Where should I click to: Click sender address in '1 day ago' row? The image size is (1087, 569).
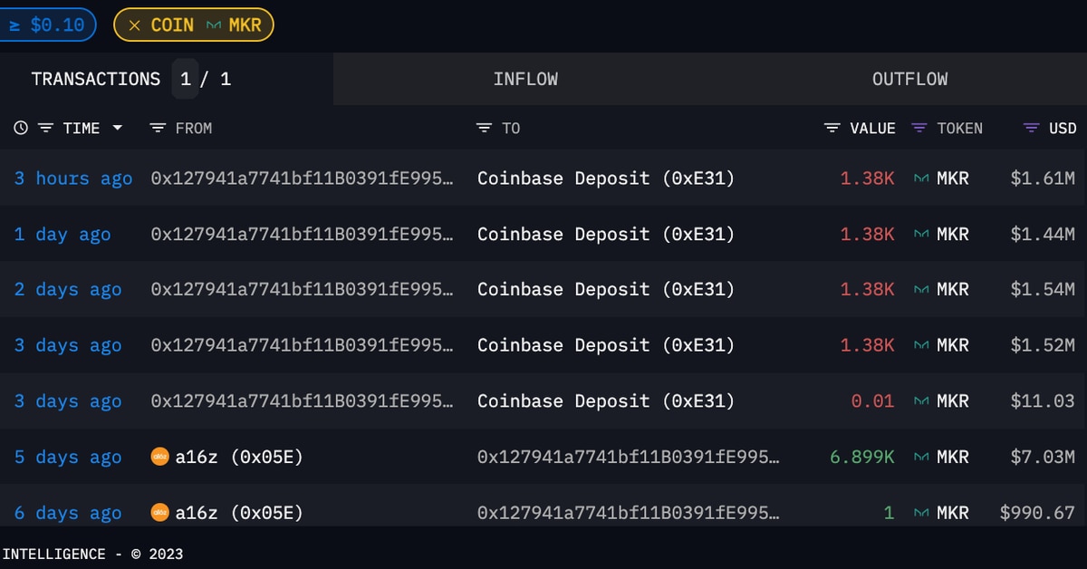tap(302, 235)
